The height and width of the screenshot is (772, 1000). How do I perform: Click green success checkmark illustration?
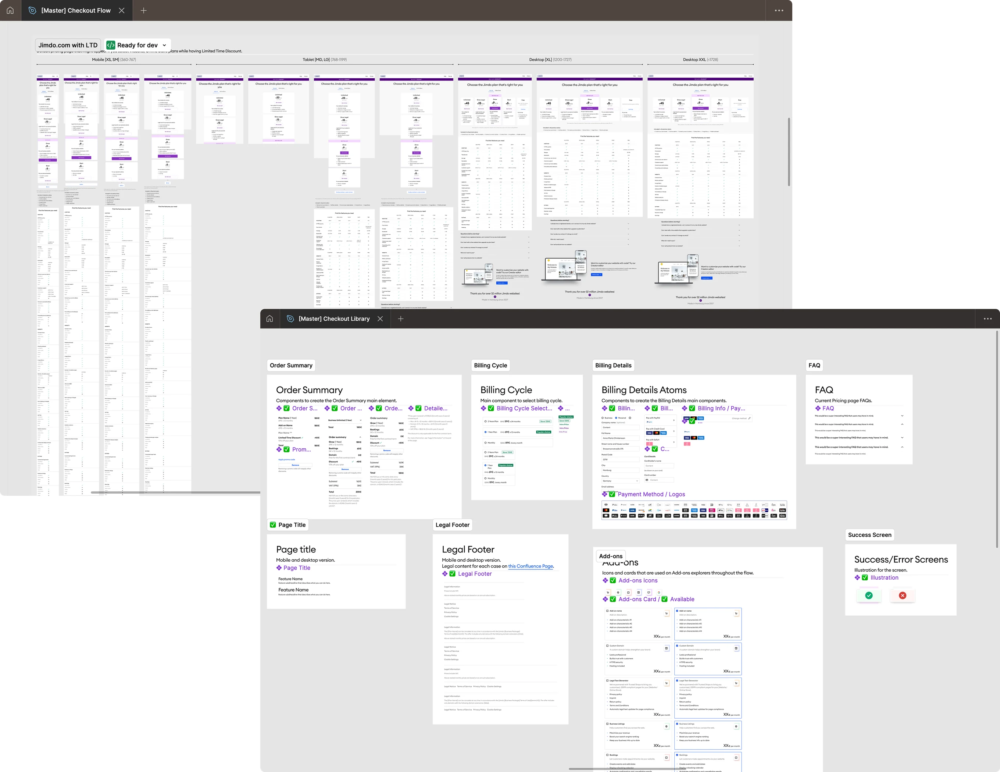[869, 595]
